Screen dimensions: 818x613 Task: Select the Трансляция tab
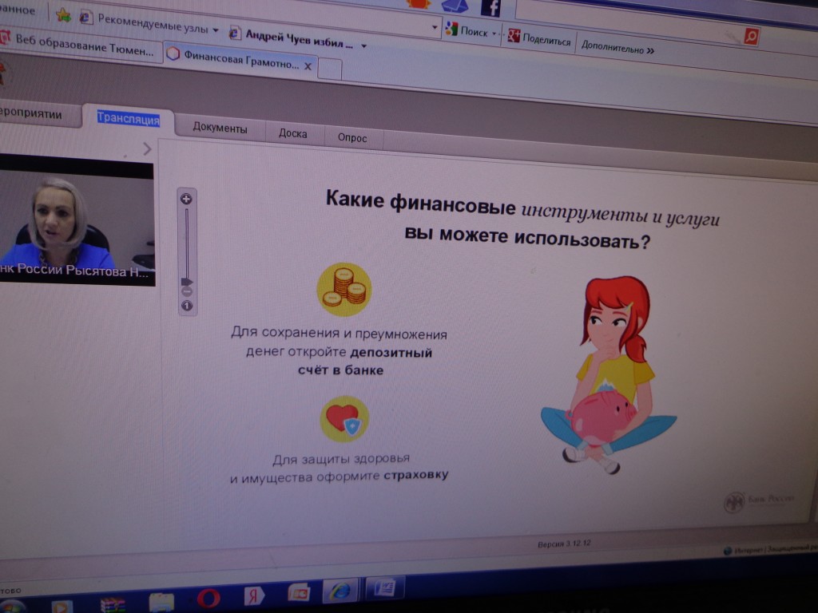click(x=128, y=119)
